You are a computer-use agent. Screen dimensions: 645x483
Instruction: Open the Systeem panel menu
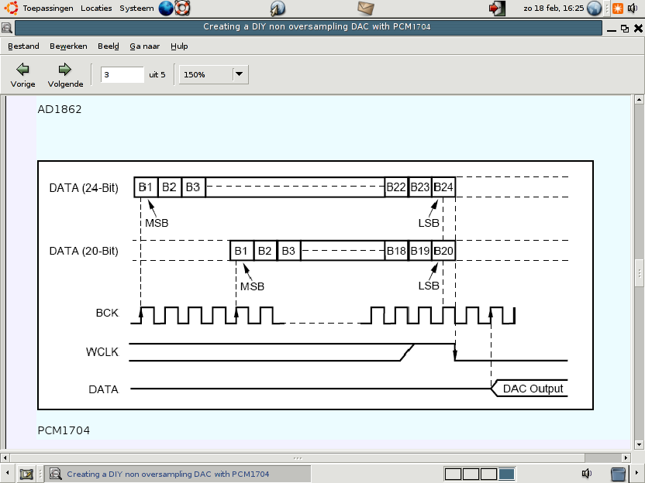point(136,9)
